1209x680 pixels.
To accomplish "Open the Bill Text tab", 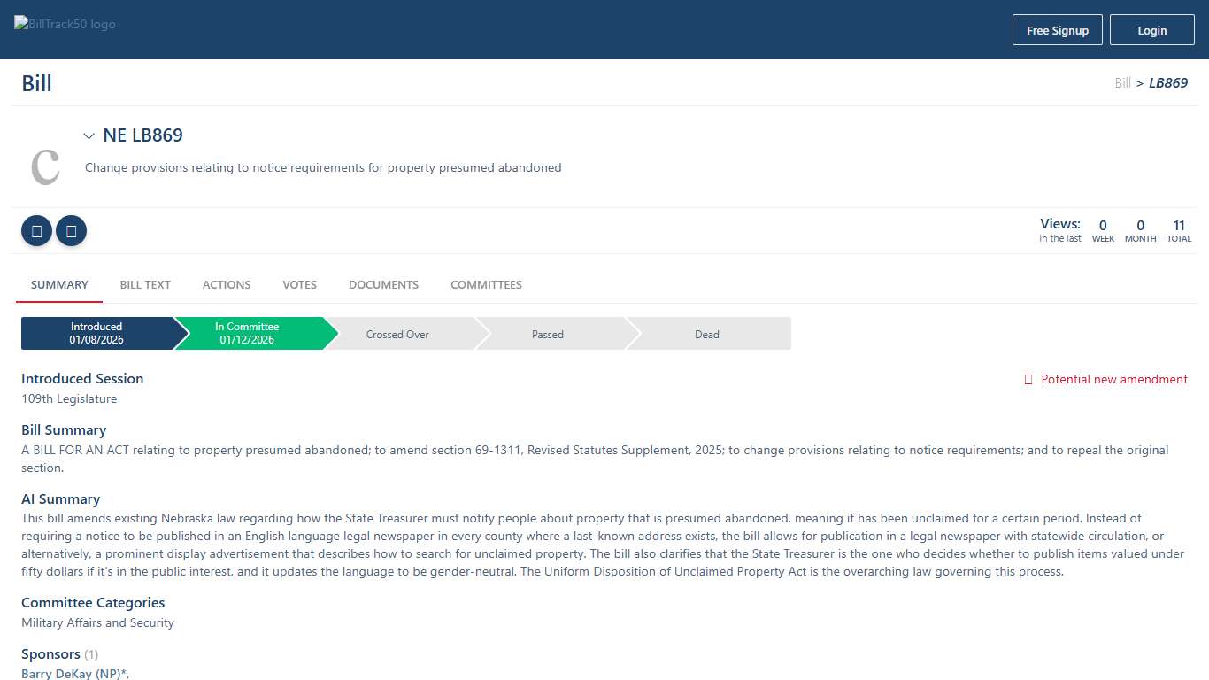I will tap(145, 285).
